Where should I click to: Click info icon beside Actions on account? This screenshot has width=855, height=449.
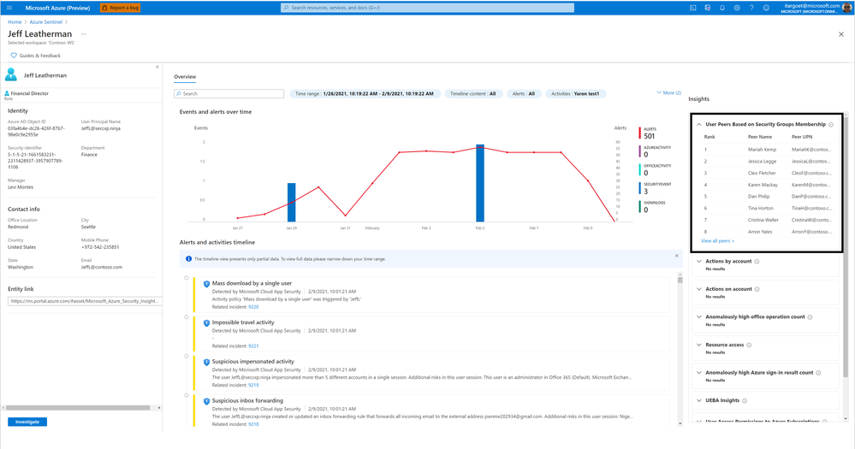point(757,289)
